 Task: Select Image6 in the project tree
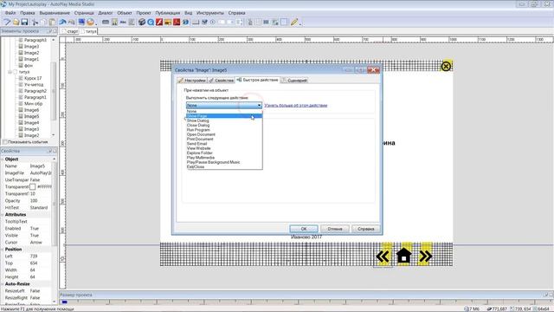[31, 110]
